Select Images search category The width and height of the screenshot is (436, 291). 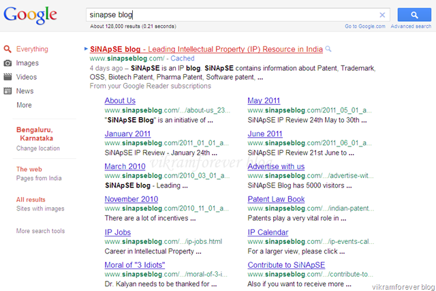27,63
